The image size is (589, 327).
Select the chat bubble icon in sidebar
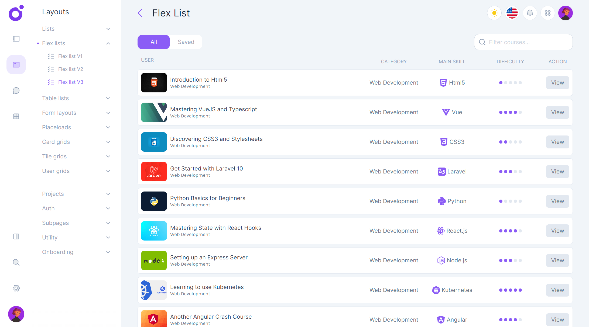coord(16,91)
